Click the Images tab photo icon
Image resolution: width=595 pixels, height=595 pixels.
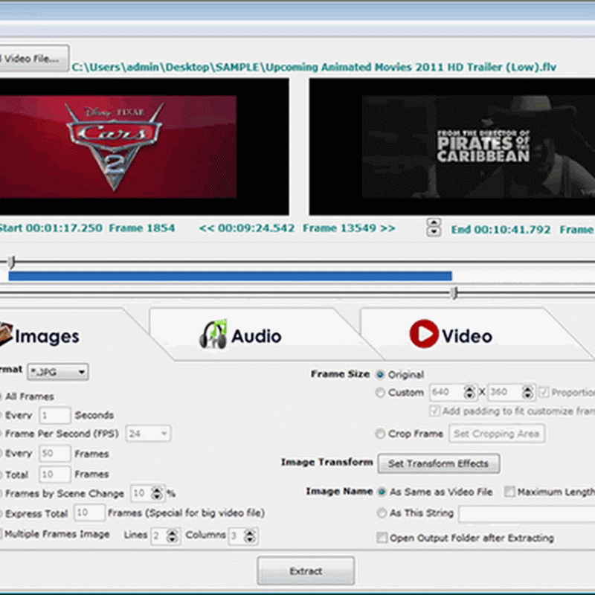pyautogui.click(x=7, y=334)
